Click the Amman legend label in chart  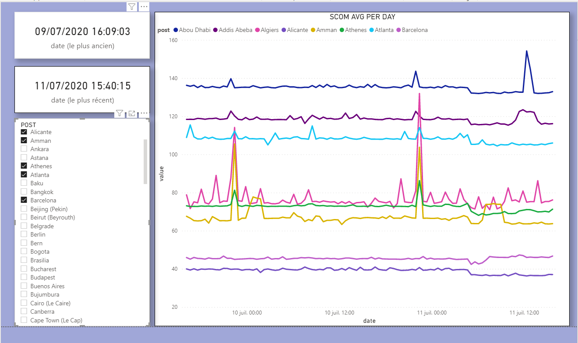coord(327,30)
